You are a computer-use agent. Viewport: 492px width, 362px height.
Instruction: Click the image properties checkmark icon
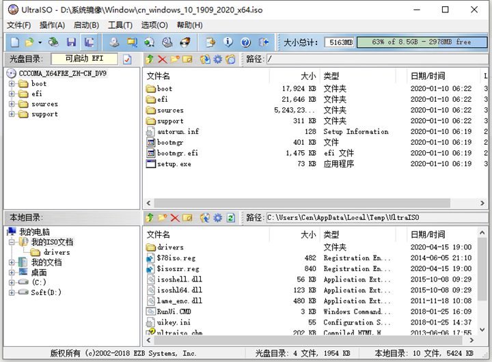(x=127, y=59)
